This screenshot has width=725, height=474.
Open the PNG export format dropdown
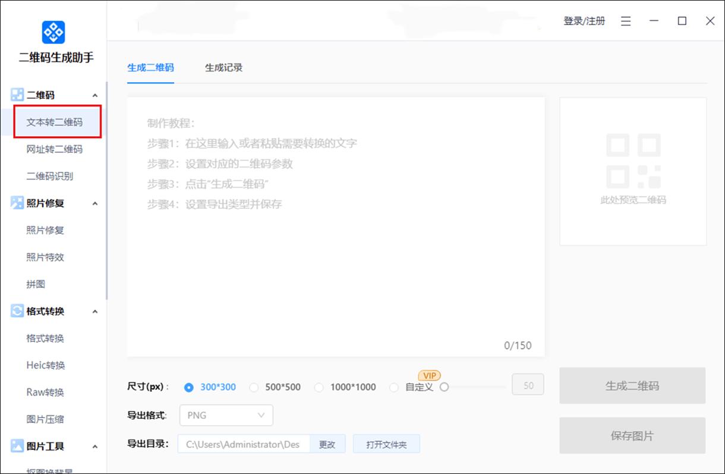coord(226,415)
